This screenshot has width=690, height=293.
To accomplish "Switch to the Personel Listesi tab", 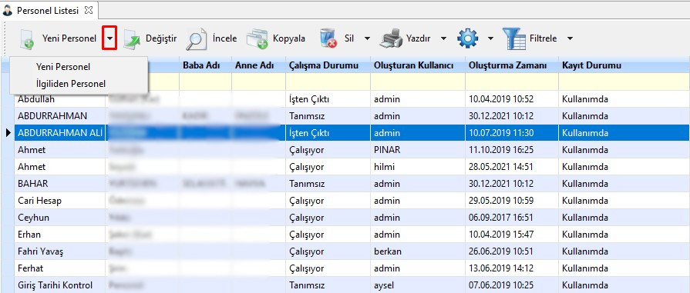I will pyautogui.click(x=48, y=11).
